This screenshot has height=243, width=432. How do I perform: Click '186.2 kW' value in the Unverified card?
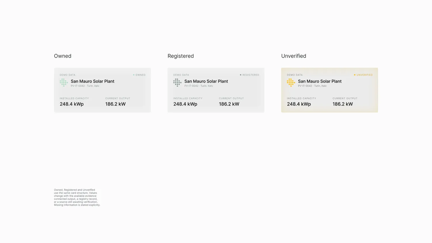[343, 104]
